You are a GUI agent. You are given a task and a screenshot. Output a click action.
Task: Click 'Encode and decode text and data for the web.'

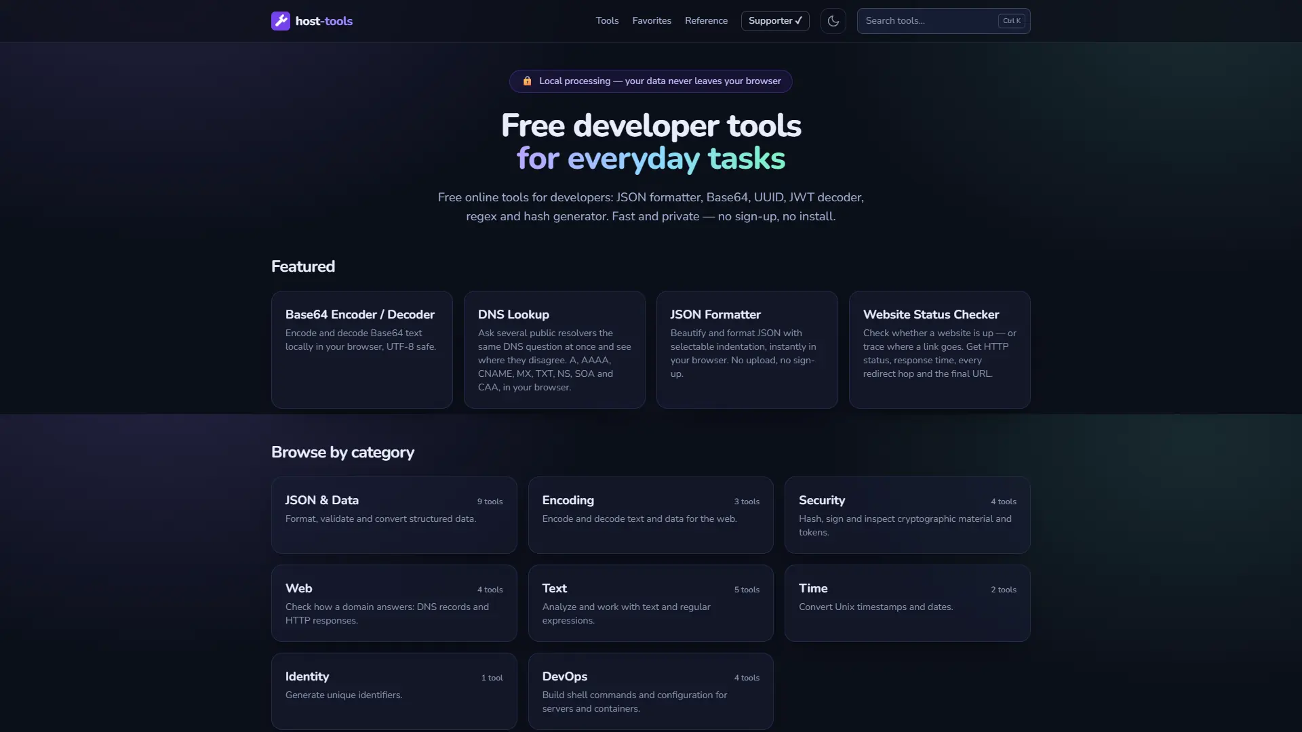coord(639,518)
